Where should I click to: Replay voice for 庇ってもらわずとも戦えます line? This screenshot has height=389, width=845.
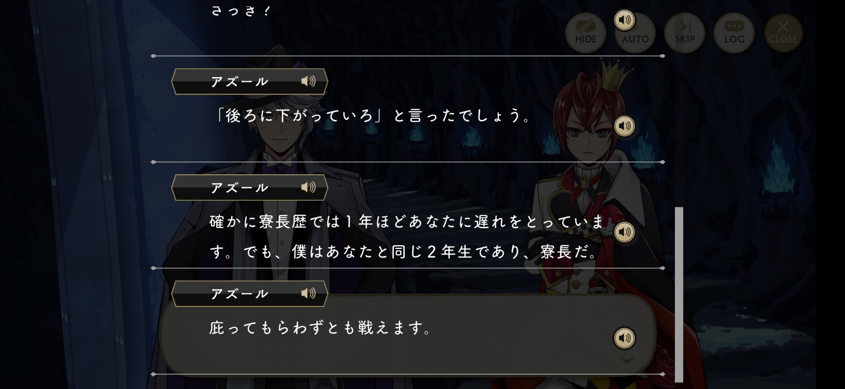(x=624, y=338)
